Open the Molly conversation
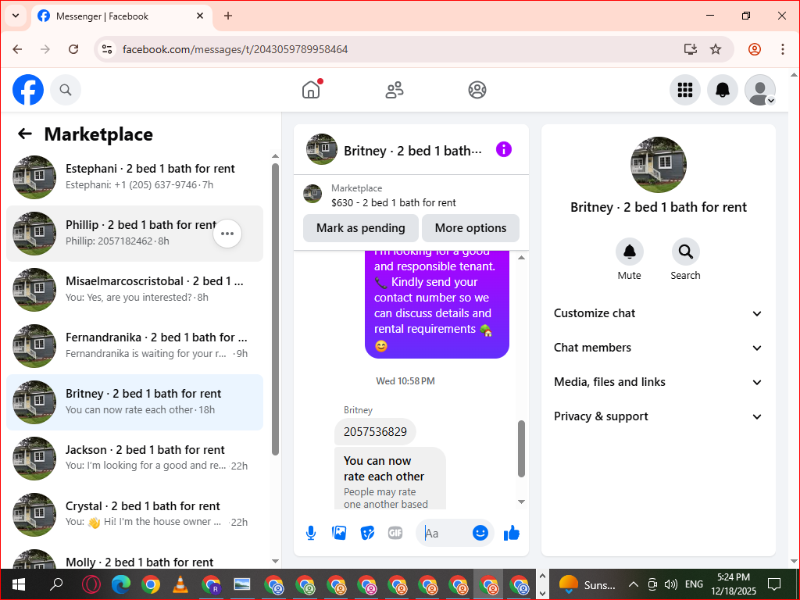 (x=134, y=558)
